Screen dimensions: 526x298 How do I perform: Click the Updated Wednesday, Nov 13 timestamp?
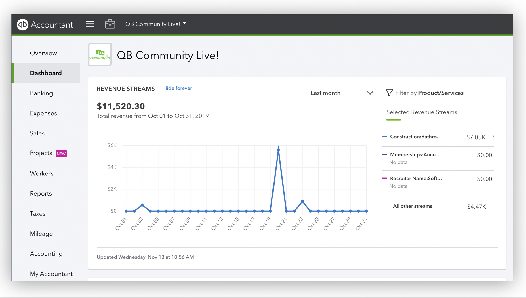point(145,257)
